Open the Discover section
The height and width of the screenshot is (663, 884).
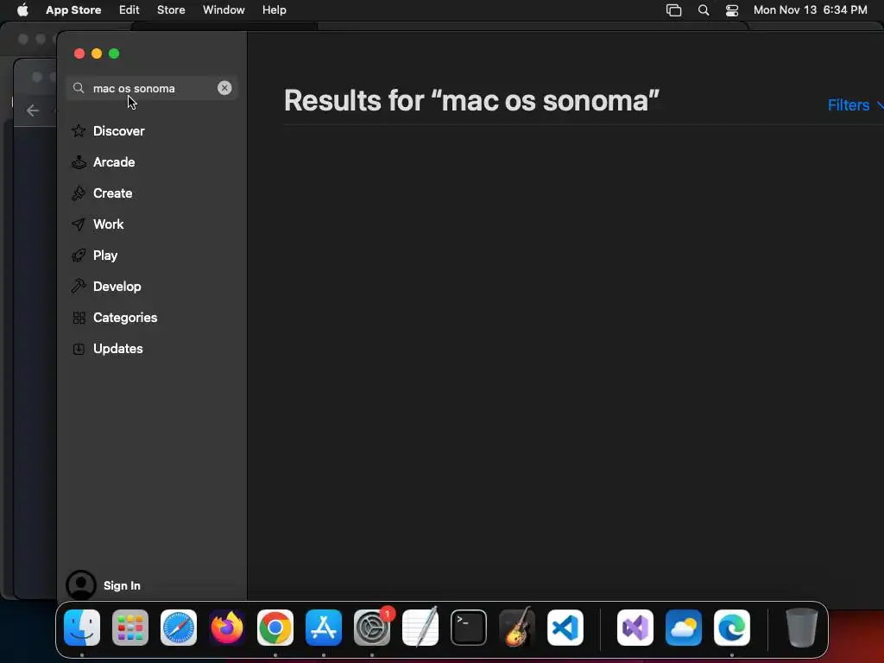[x=118, y=131]
